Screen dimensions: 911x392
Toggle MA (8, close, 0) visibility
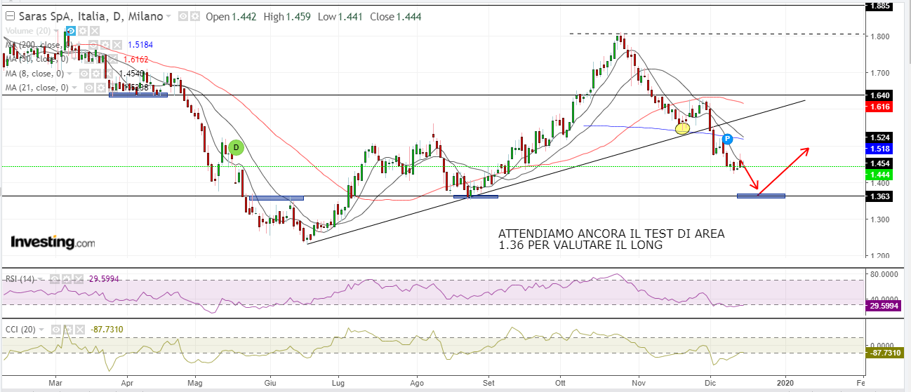(x=84, y=74)
